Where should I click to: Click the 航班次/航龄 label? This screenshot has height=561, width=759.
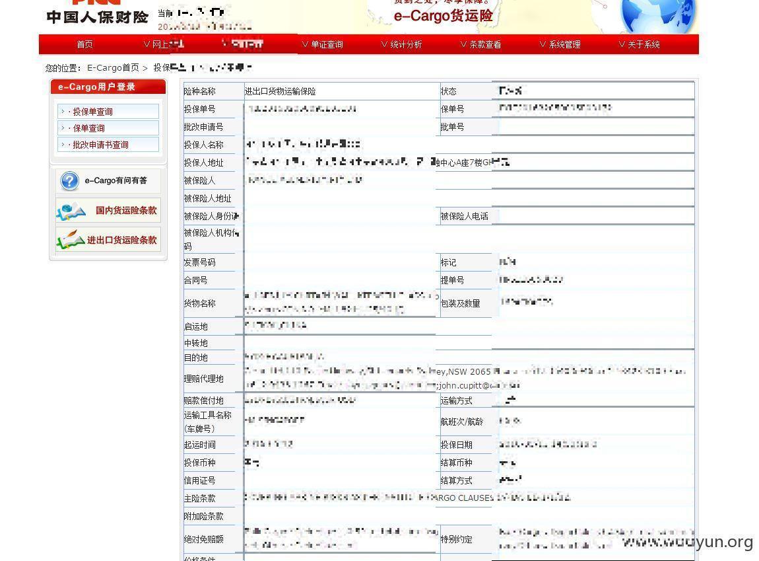pyautogui.click(x=462, y=422)
